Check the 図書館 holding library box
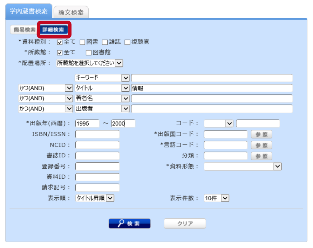Image resolution: width=313 pixels, height=248 pixels. (x=89, y=52)
